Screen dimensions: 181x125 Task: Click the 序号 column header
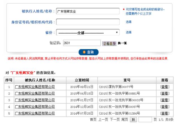pos(9,80)
